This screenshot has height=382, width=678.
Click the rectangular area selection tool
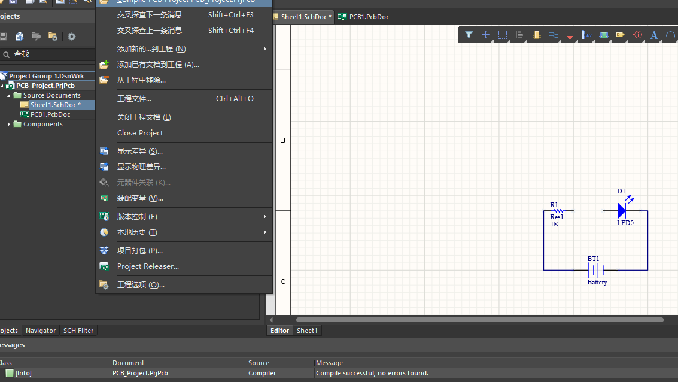point(503,35)
